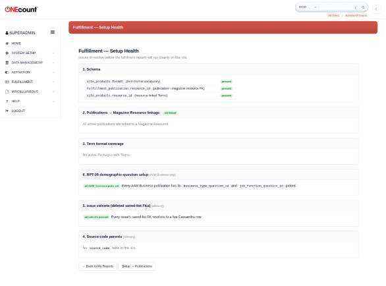The image size is (386, 286).
Task: Click the job_function_question_id code label
Action: pos(262,186)
